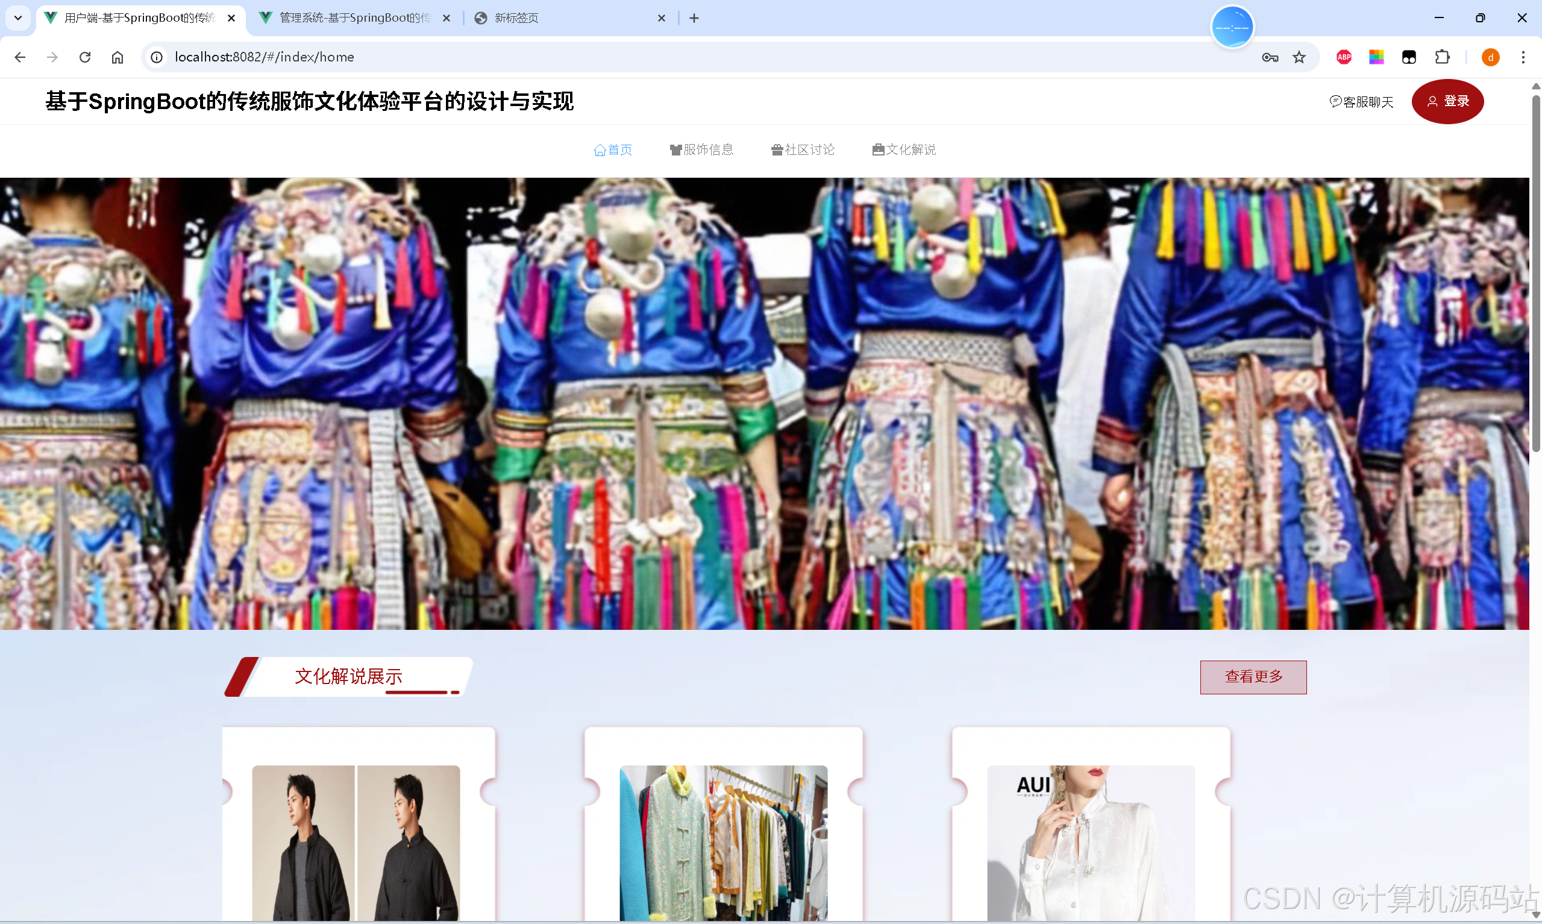
Task: Click the red 登录 button
Action: [x=1447, y=101]
